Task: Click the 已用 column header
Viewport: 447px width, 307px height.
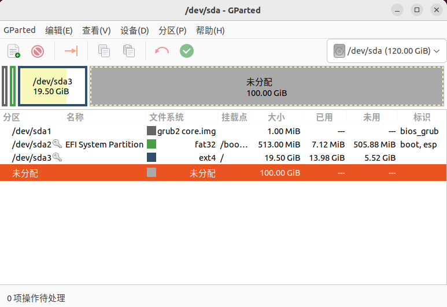Action: click(324, 117)
